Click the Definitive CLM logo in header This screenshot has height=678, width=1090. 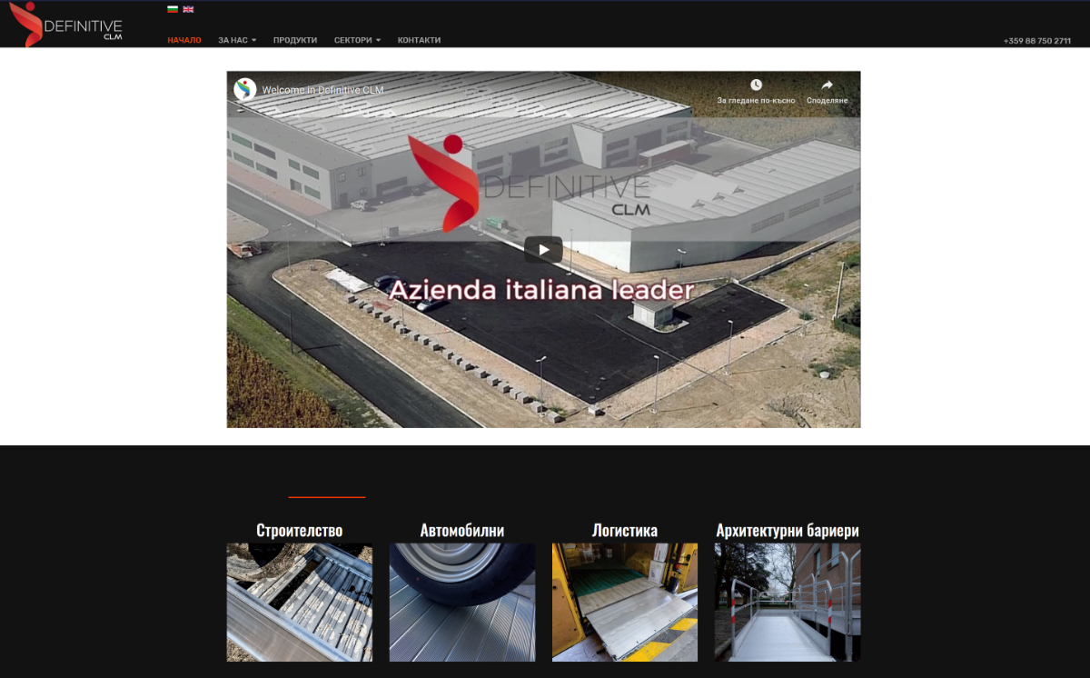point(65,25)
